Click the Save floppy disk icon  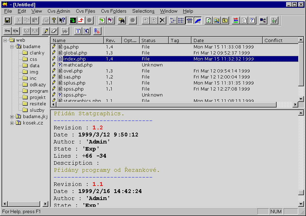click(7, 21)
